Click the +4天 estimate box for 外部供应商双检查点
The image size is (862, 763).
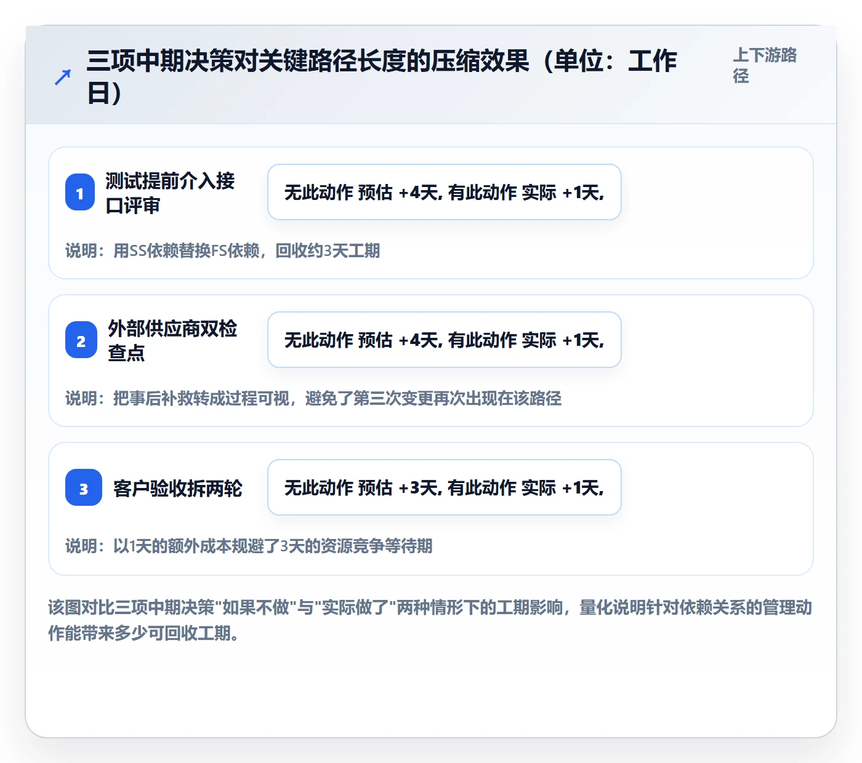point(445,340)
